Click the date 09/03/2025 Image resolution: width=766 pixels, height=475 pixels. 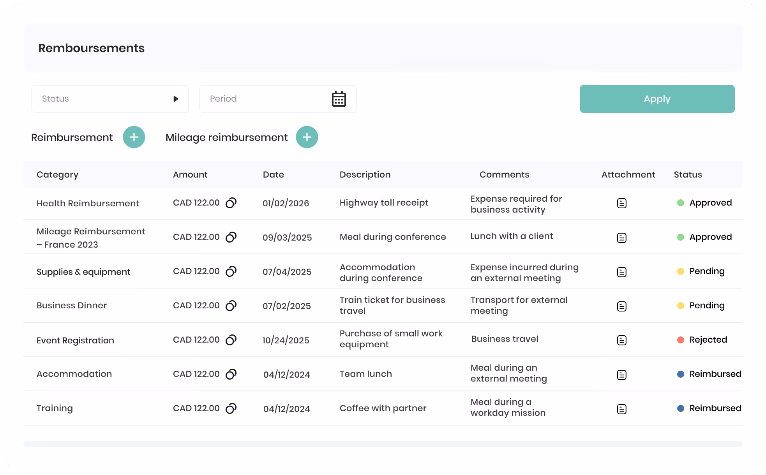pos(287,237)
